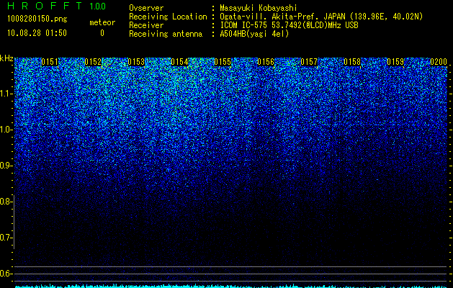Click the 1.1 frequency axis label
The image size is (453, 288).
[6, 94]
